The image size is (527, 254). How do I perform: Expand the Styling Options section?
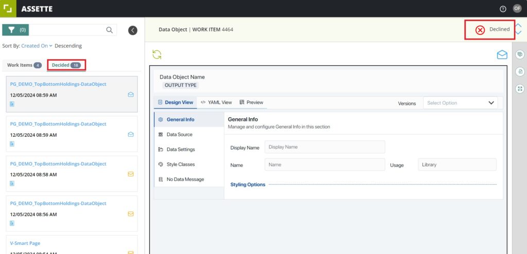(248, 185)
